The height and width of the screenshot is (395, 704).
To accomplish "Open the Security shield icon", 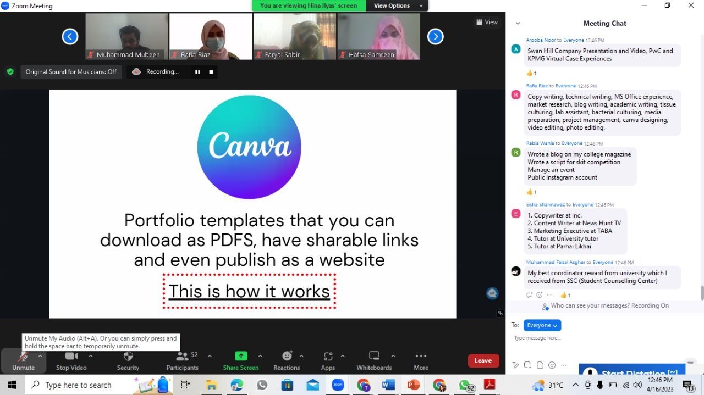I will tap(128, 360).
